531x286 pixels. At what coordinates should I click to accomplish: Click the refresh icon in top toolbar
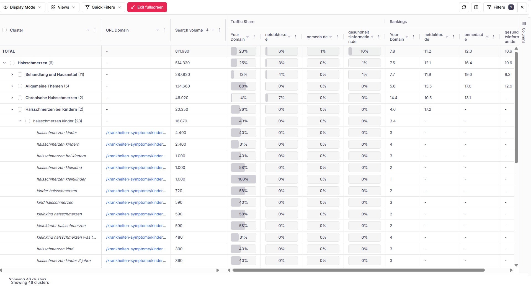coord(464,7)
